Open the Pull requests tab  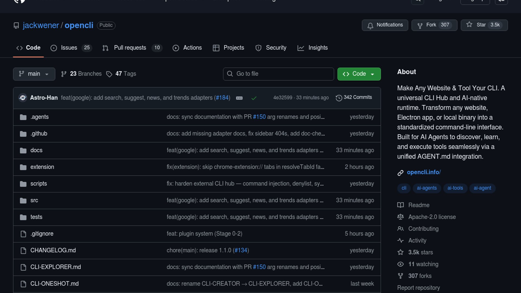click(x=130, y=48)
